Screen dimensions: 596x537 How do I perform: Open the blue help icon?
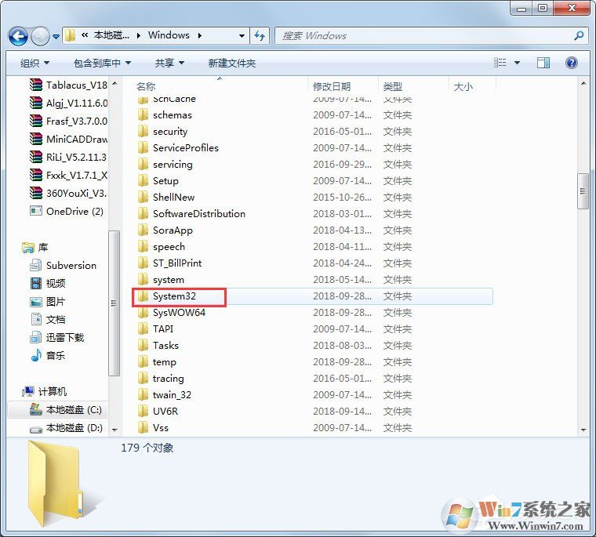(571, 63)
